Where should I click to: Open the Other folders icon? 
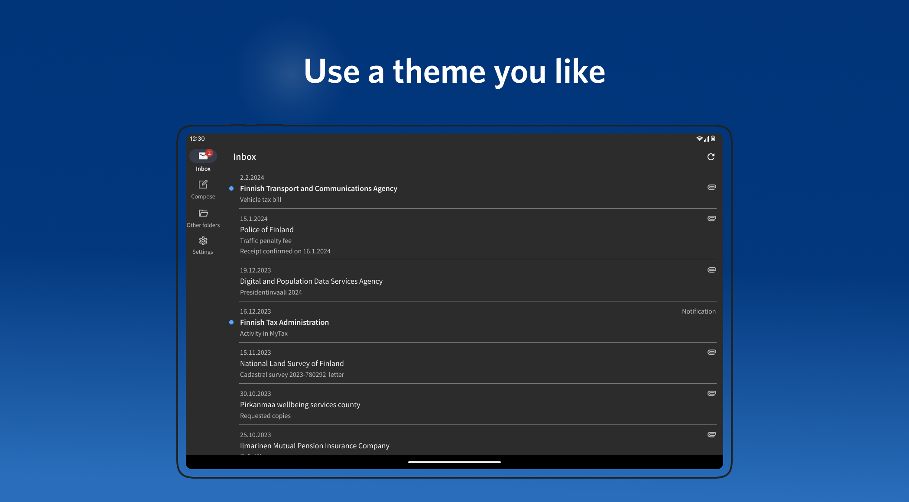pos(203,213)
